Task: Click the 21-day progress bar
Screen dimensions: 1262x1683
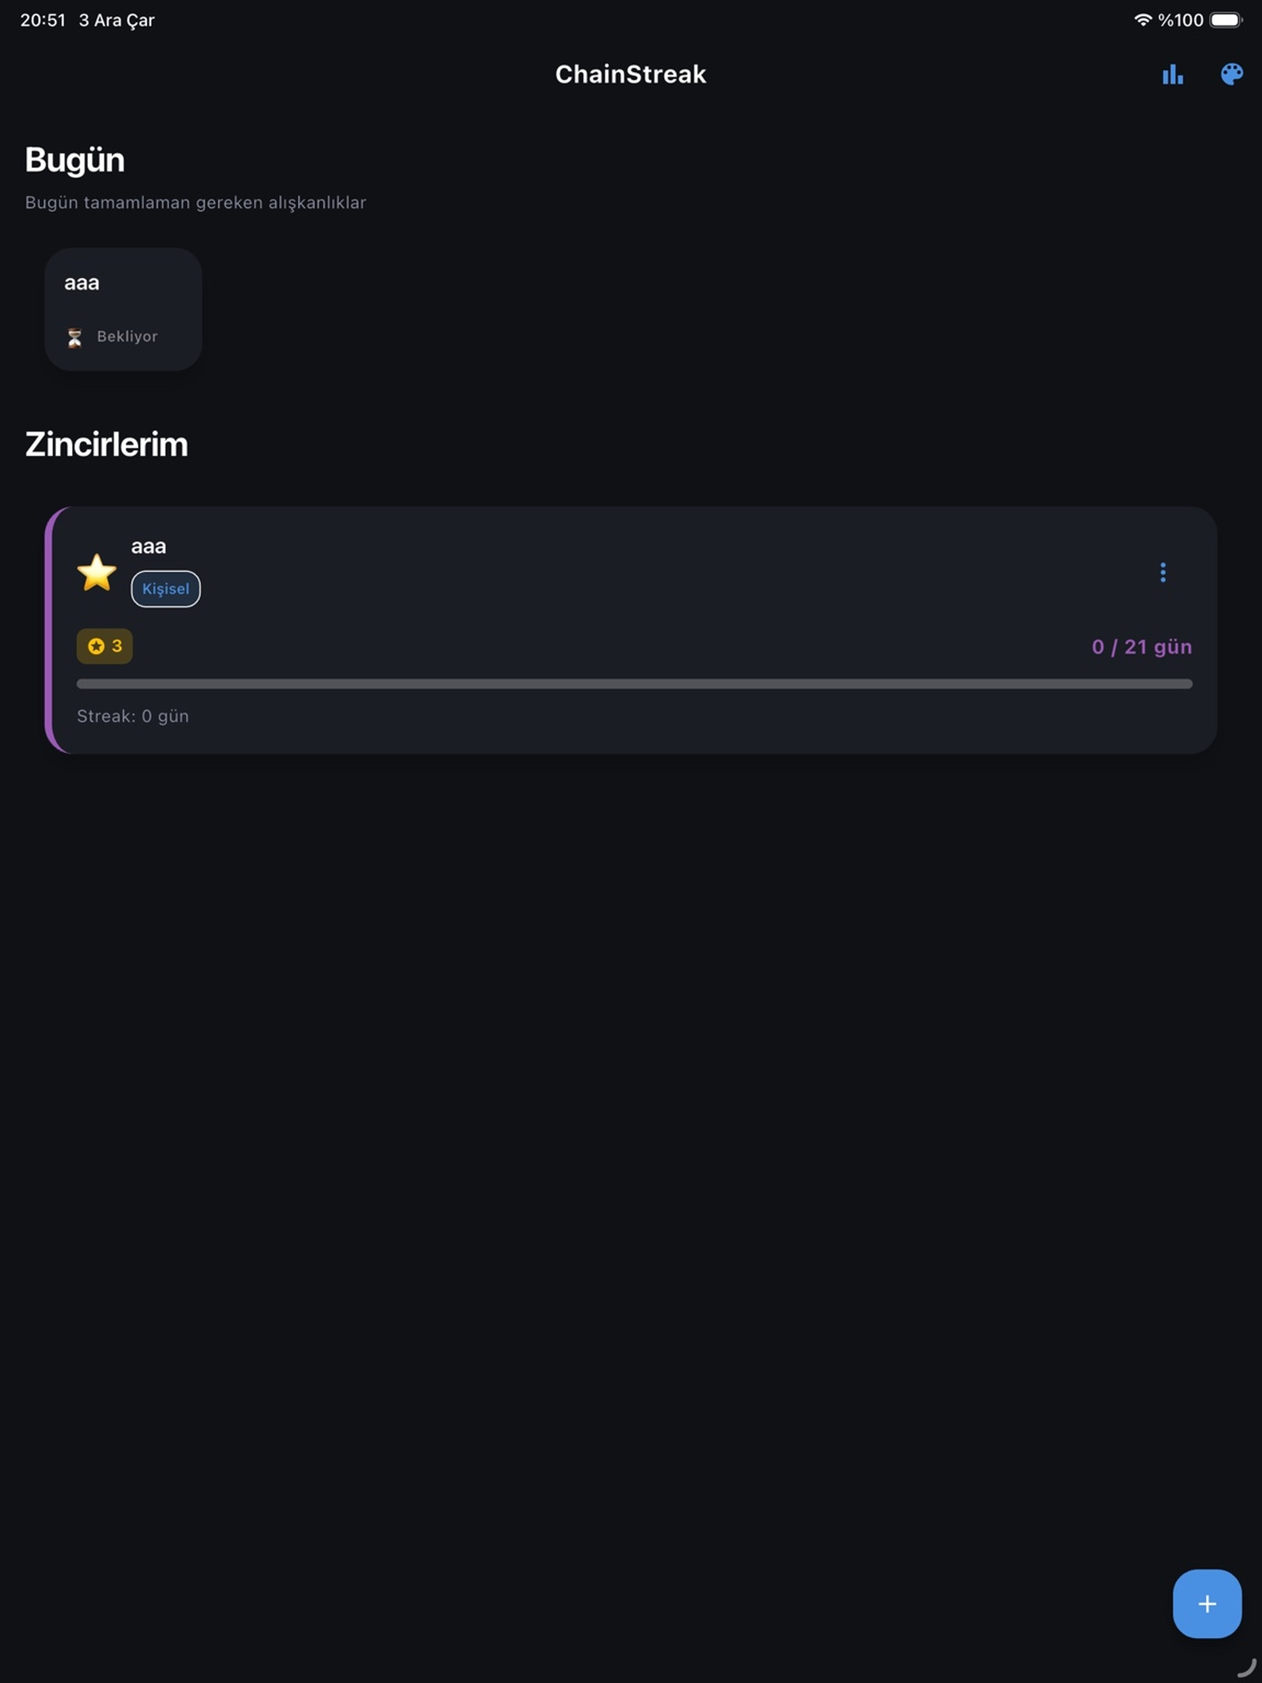Action: coord(634,684)
